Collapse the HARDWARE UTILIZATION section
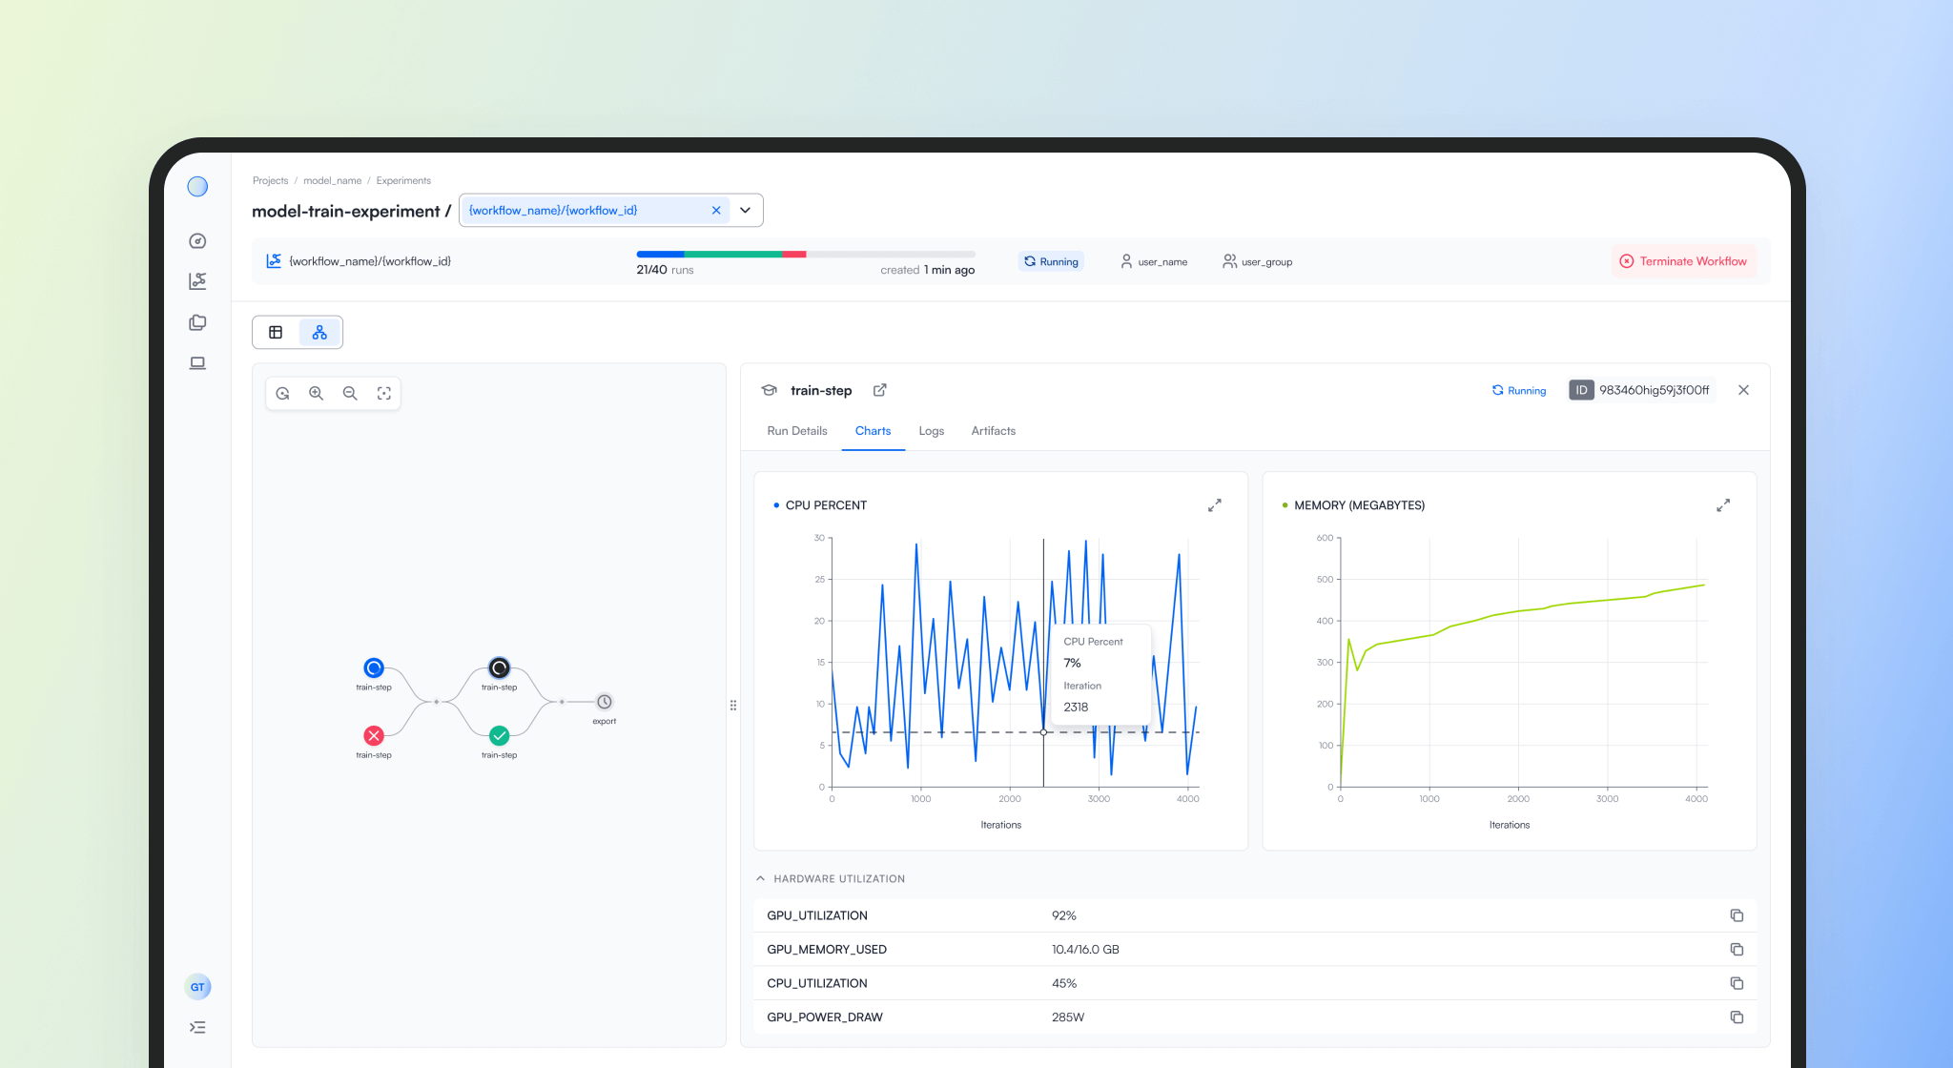Viewport: 1953px width, 1068px height. (760, 877)
